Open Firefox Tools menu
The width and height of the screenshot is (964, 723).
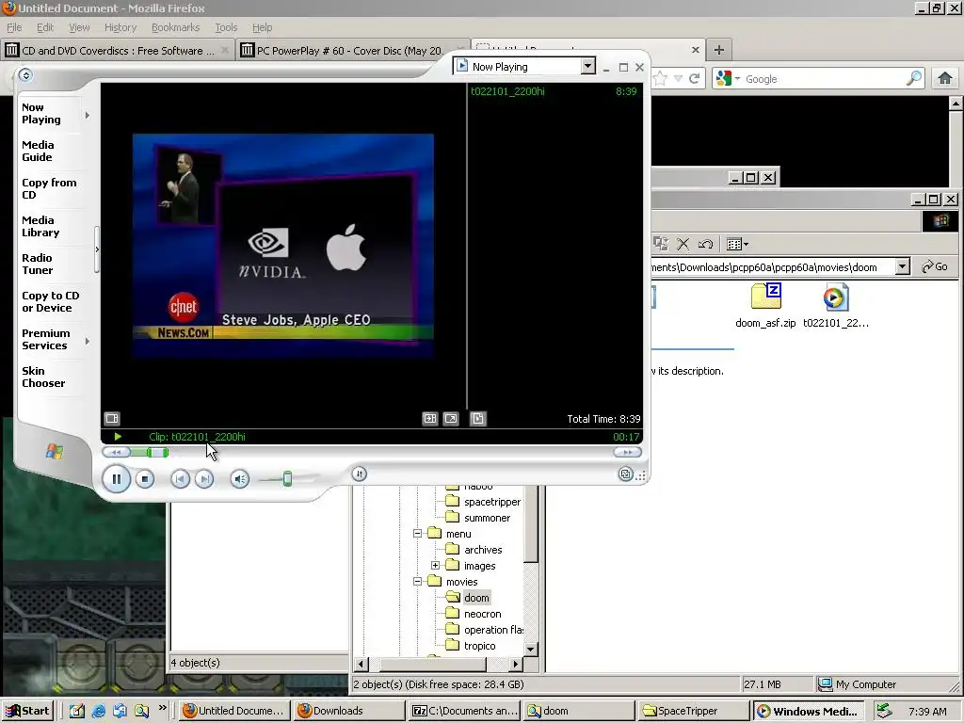coord(226,27)
